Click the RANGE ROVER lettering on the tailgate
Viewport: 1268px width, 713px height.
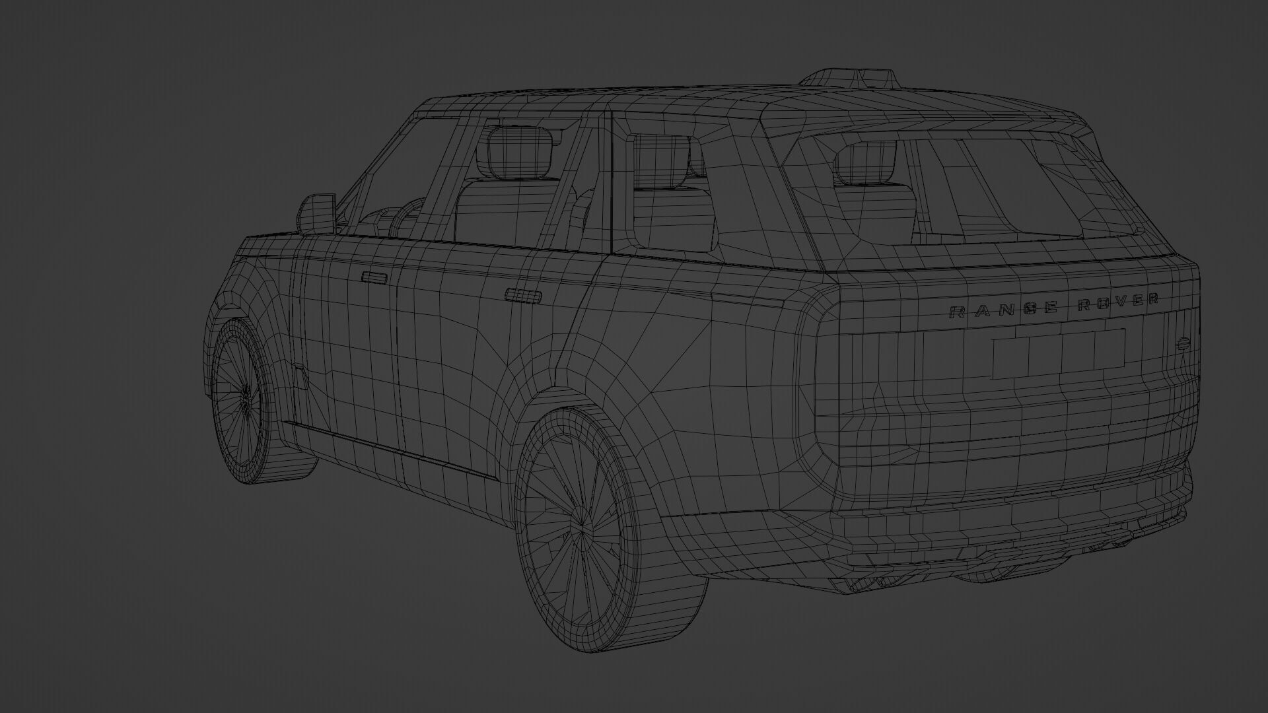click(1053, 306)
